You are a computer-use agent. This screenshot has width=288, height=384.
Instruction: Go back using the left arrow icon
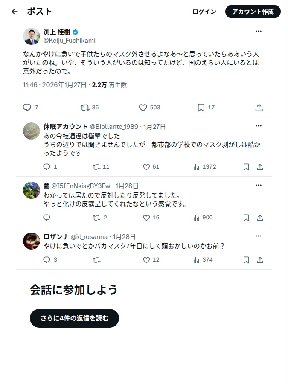[15, 12]
